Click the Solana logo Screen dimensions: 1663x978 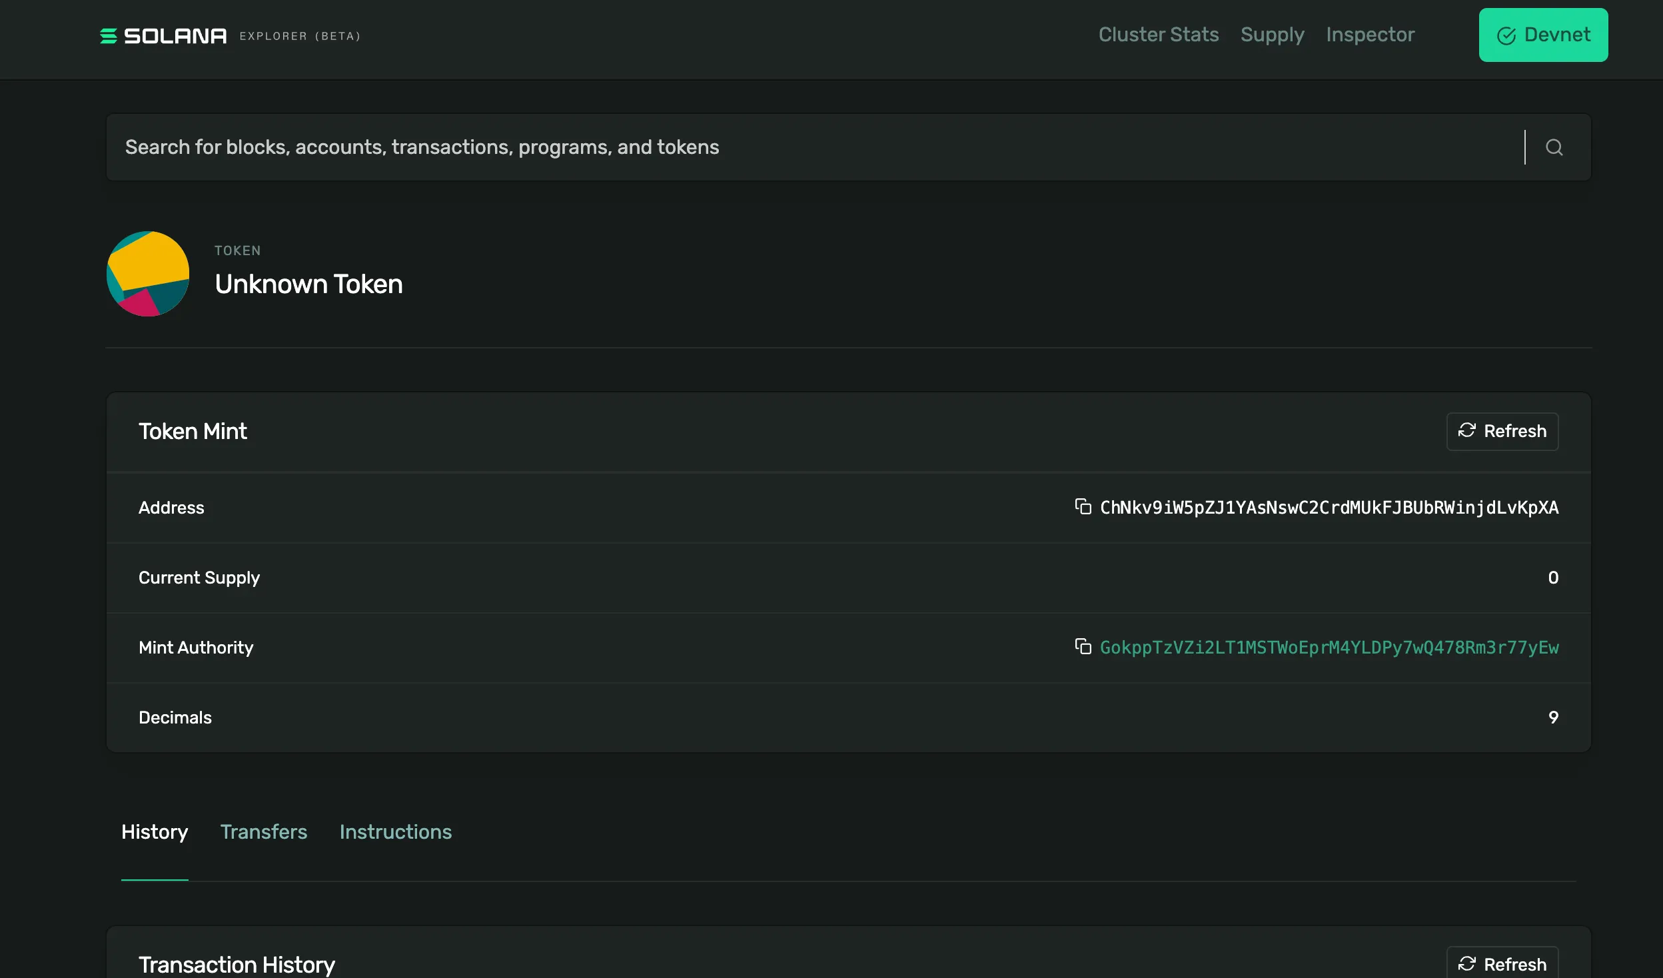(x=163, y=36)
